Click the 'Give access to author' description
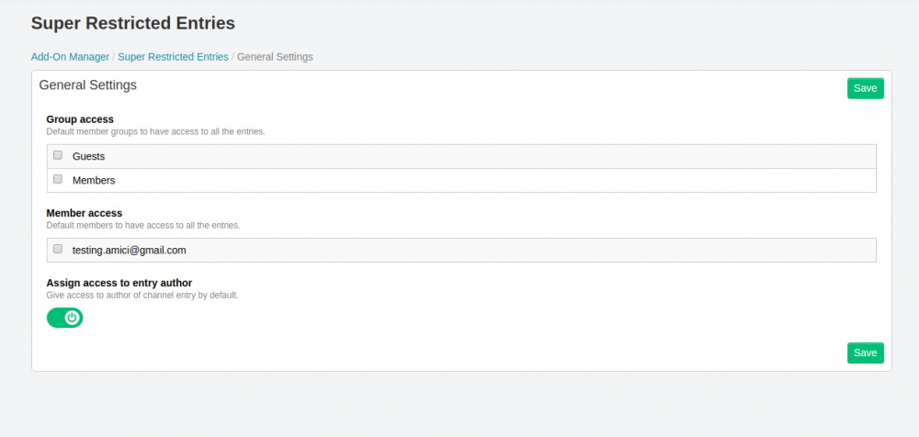 142,296
